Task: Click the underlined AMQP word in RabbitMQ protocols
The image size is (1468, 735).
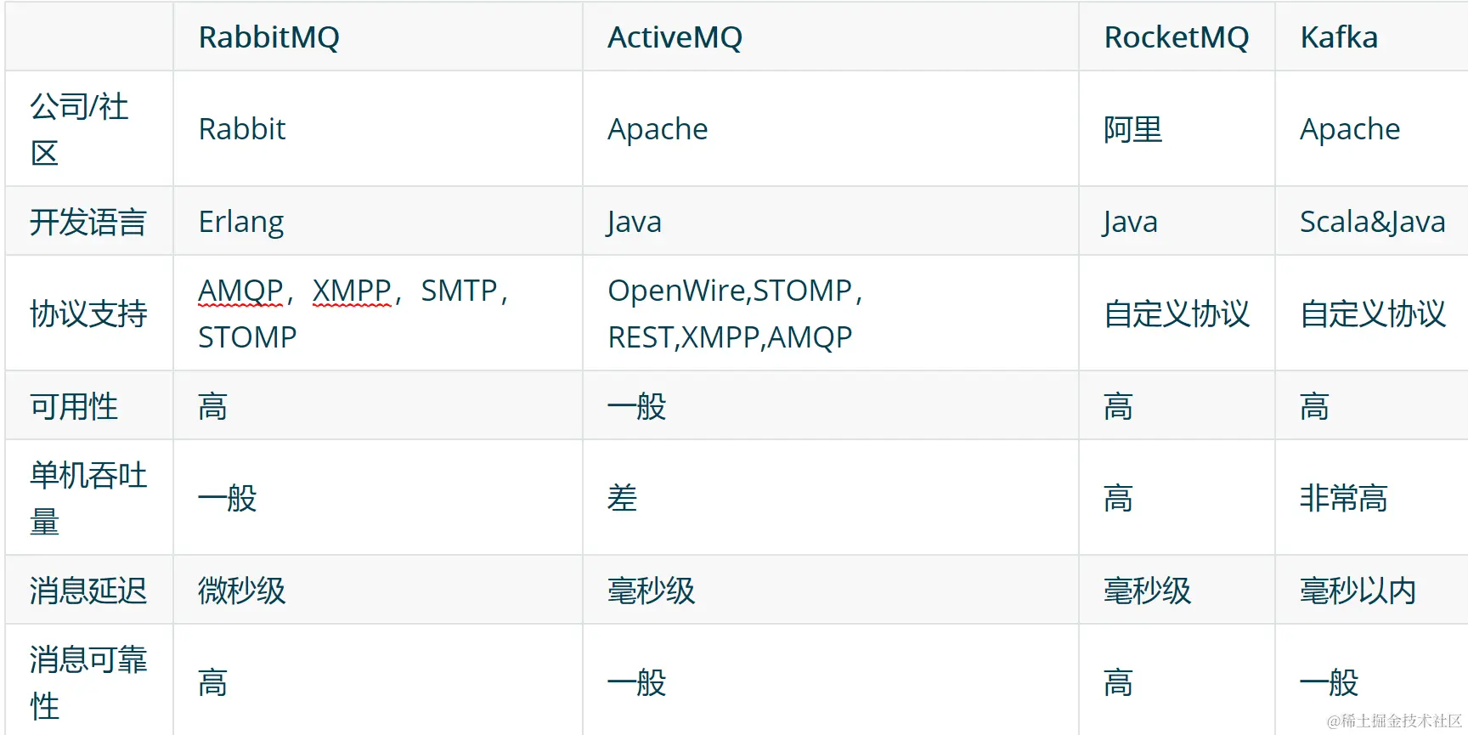Action: click(x=240, y=291)
